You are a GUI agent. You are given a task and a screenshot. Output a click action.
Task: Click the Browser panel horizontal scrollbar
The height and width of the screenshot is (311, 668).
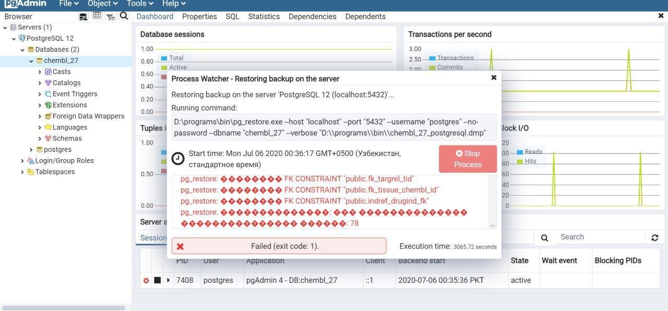(64, 308)
